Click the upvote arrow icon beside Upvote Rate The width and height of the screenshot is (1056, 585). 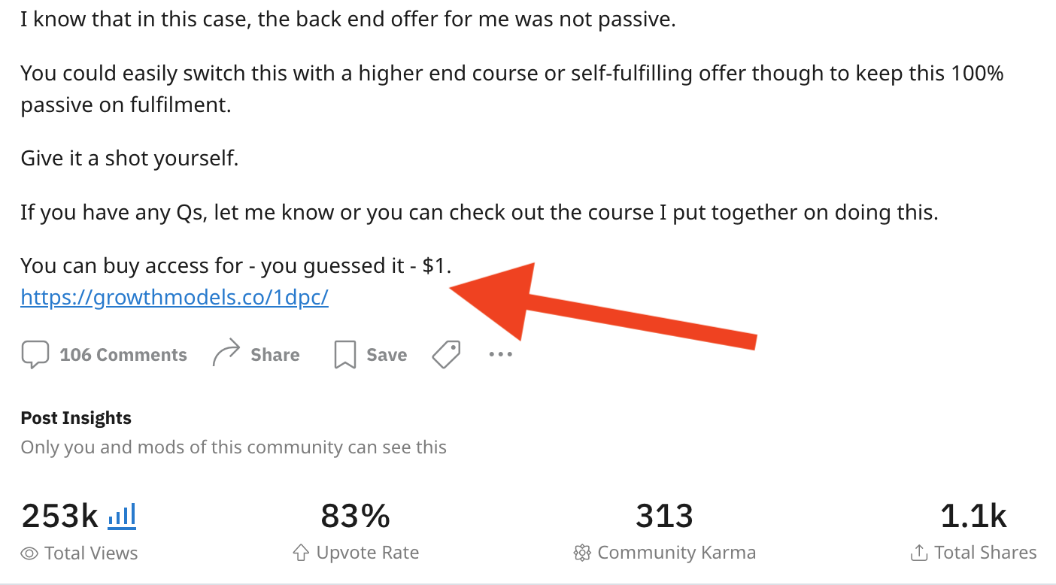(301, 553)
